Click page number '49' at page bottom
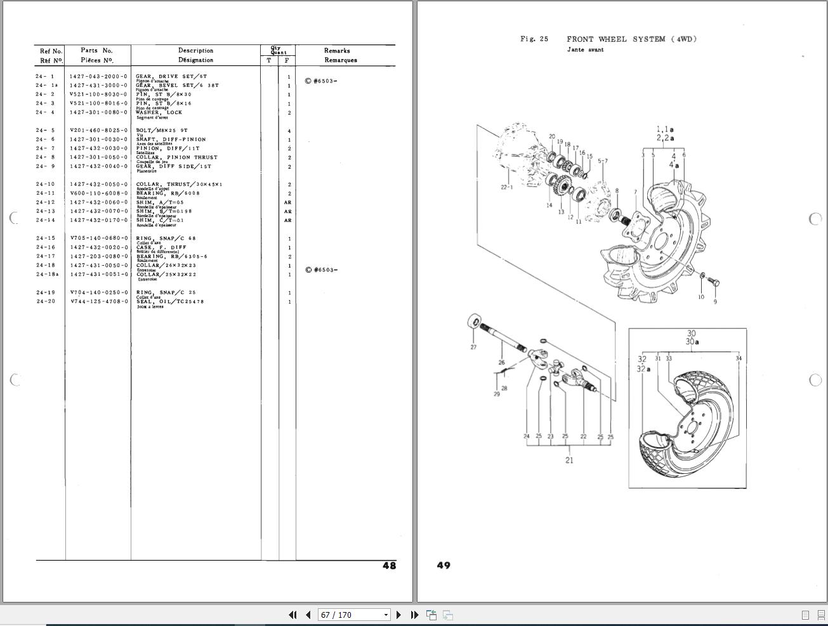This screenshot has width=828, height=626. (444, 565)
